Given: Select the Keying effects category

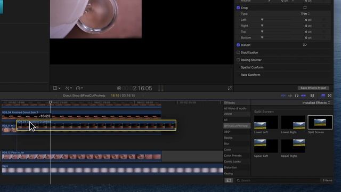Looking at the screenshot, I should (228, 173).
